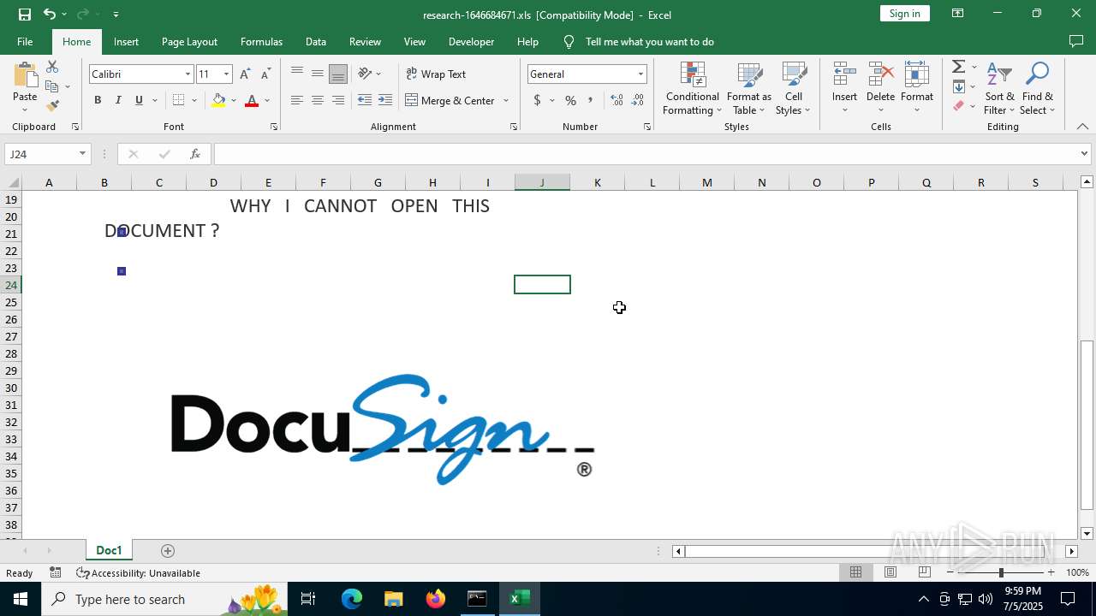Toggle Wrap Text on selected cell
1096x616 pixels.
click(436, 74)
